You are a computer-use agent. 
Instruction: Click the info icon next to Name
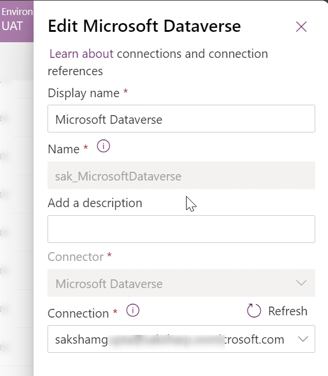(x=103, y=146)
